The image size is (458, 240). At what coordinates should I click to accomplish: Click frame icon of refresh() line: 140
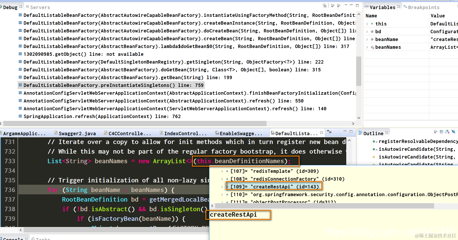coord(20,108)
